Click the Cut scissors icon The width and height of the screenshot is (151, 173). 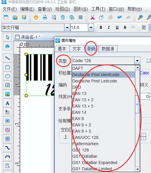[93, 17]
